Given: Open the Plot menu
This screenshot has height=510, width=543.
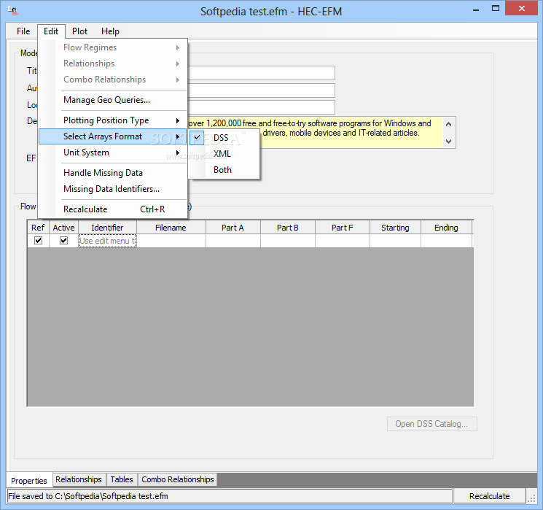Looking at the screenshot, I should click(x=79, y=31).
